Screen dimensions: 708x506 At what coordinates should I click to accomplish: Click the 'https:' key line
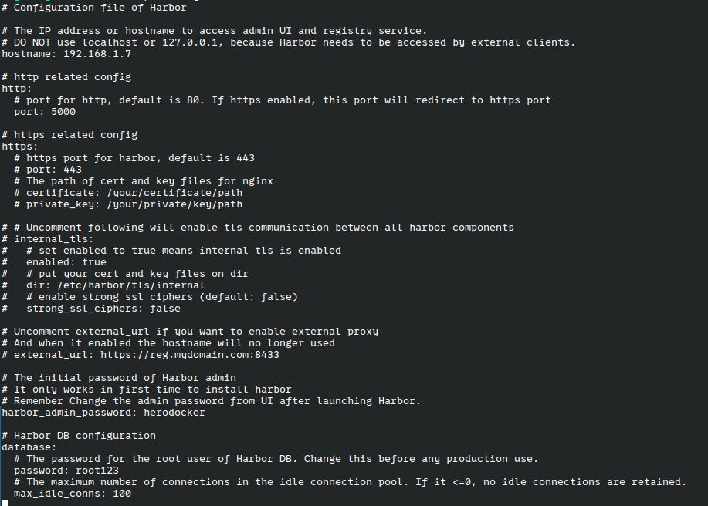(20, 147)
